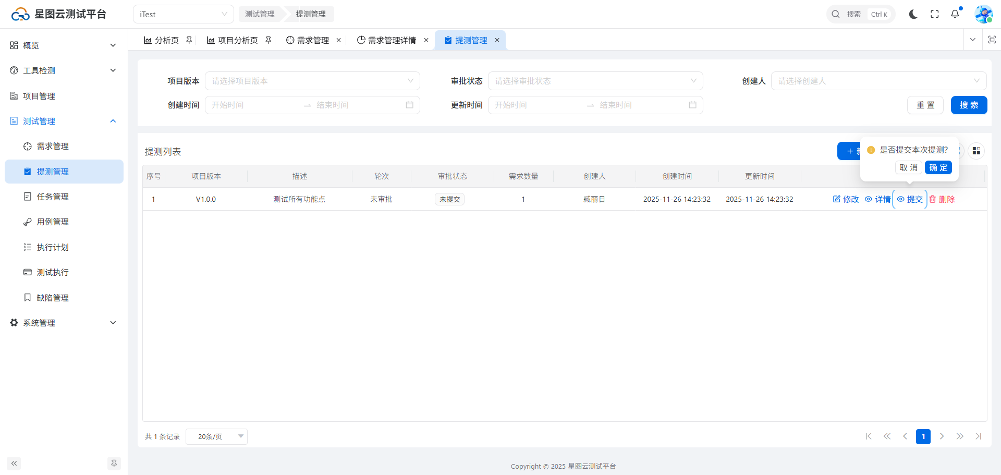The image size is (1001, 475).
Task: Click the user avatar in header
Action: point(983,14)
